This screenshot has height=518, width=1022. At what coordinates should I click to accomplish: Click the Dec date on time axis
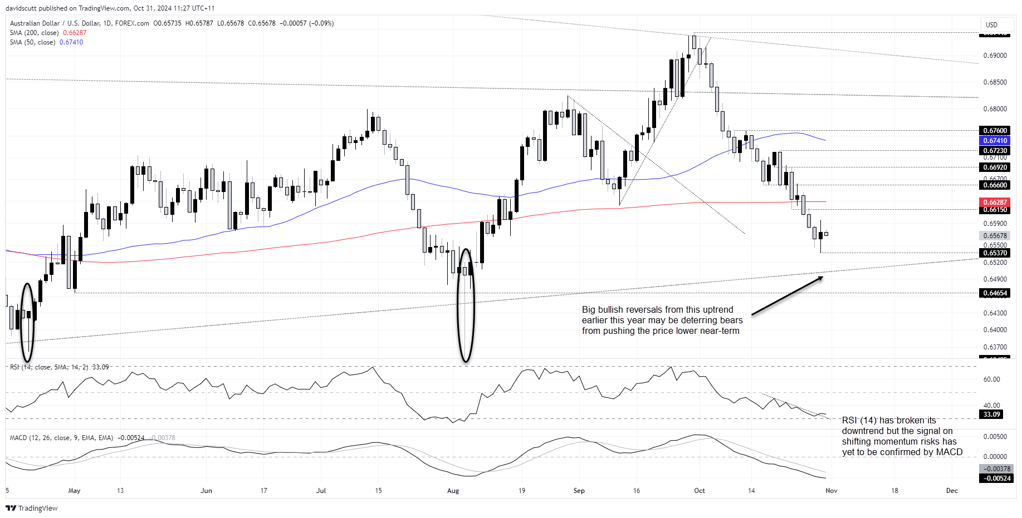point(952,491)
